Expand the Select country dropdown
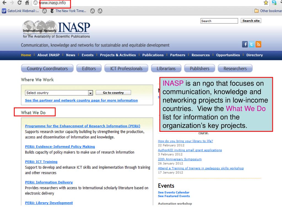 59,93
